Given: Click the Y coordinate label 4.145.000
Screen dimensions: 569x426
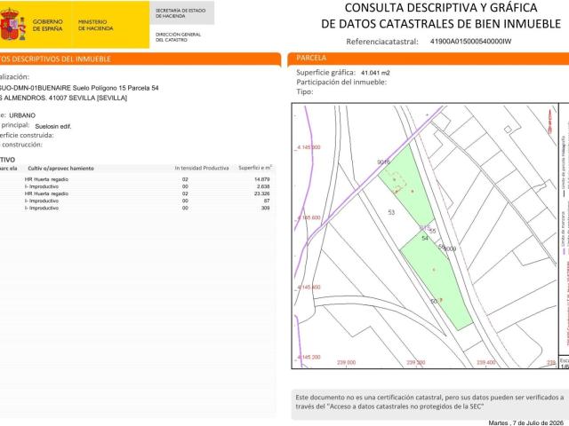Looking at the screenshot, I should pyautogui.click(x=309, y=147).
